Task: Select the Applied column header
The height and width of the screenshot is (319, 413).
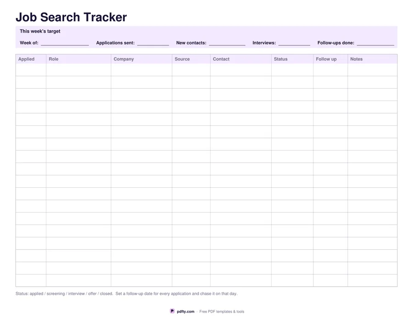Action: click(31, 59)
